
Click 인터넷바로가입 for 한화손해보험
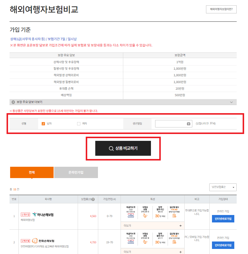click(x=223, y=245)
